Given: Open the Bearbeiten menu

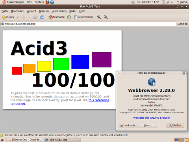Looking at the screenshot, I should click(18, 11).
